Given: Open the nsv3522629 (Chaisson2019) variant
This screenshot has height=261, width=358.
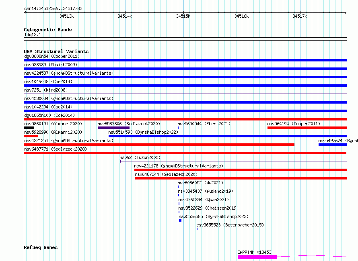Looking at the screenshot, I should click(x=208, y=208).
